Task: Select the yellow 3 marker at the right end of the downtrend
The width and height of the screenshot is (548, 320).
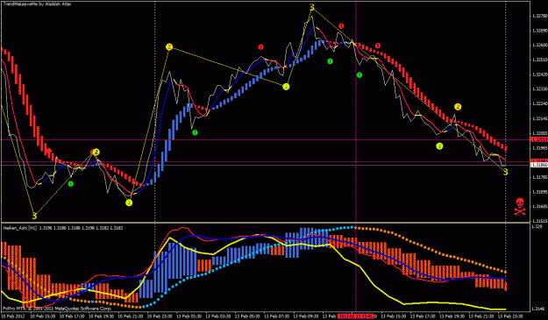Action: (505, 172)
